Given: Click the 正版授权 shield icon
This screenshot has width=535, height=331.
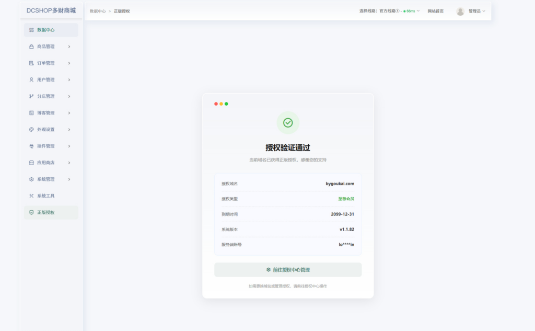Looking at the screenshot, I should coord(31,212).
